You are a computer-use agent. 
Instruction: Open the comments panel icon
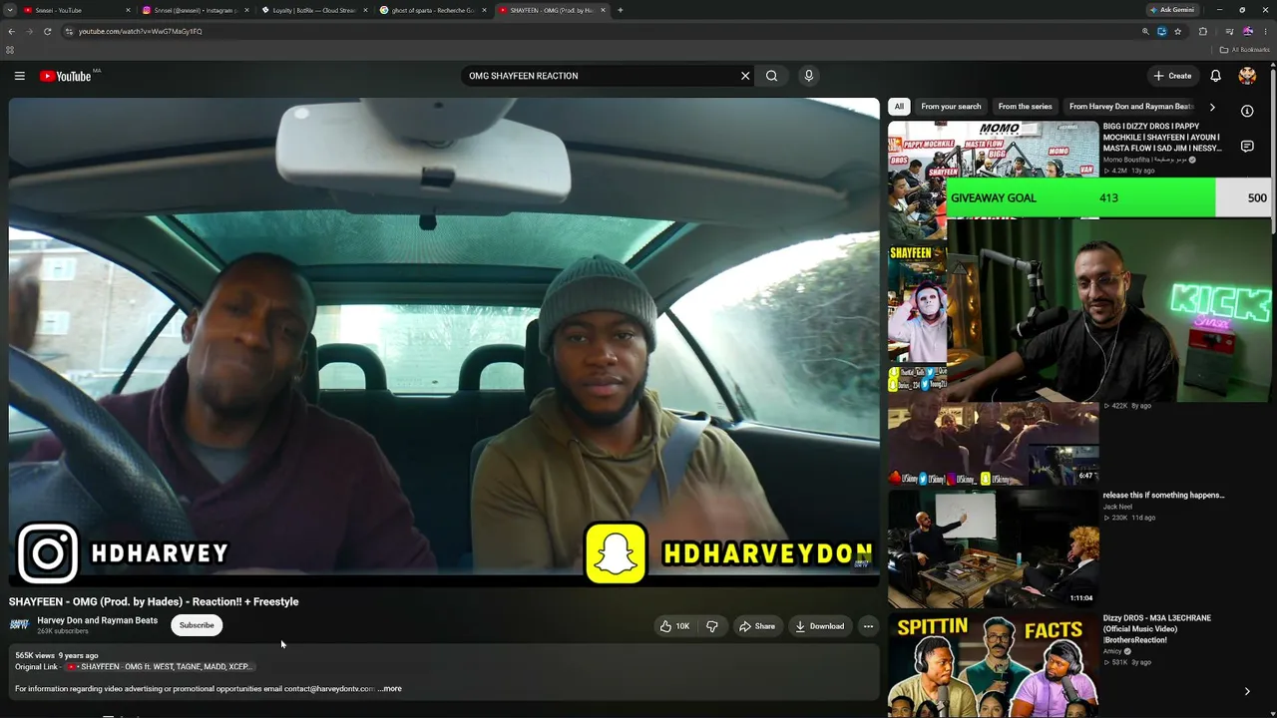(x=1247, y=147)
